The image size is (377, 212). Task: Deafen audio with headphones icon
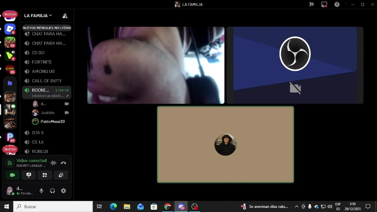pos(53,191)
